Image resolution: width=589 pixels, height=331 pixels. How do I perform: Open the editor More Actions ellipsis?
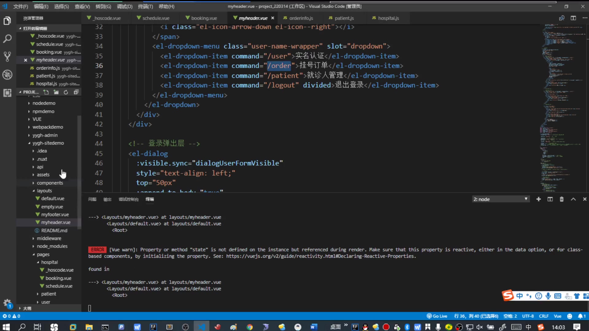point(584,18)
